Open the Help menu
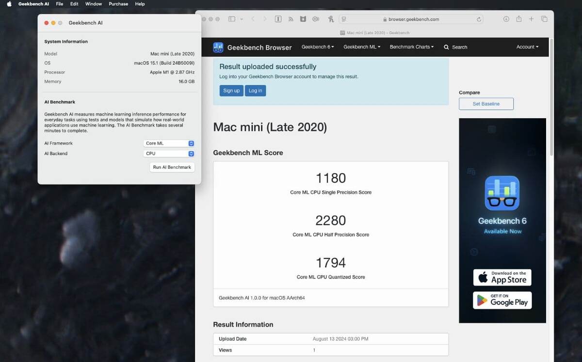This screenshot has height=362, width=582. point(140,4)
